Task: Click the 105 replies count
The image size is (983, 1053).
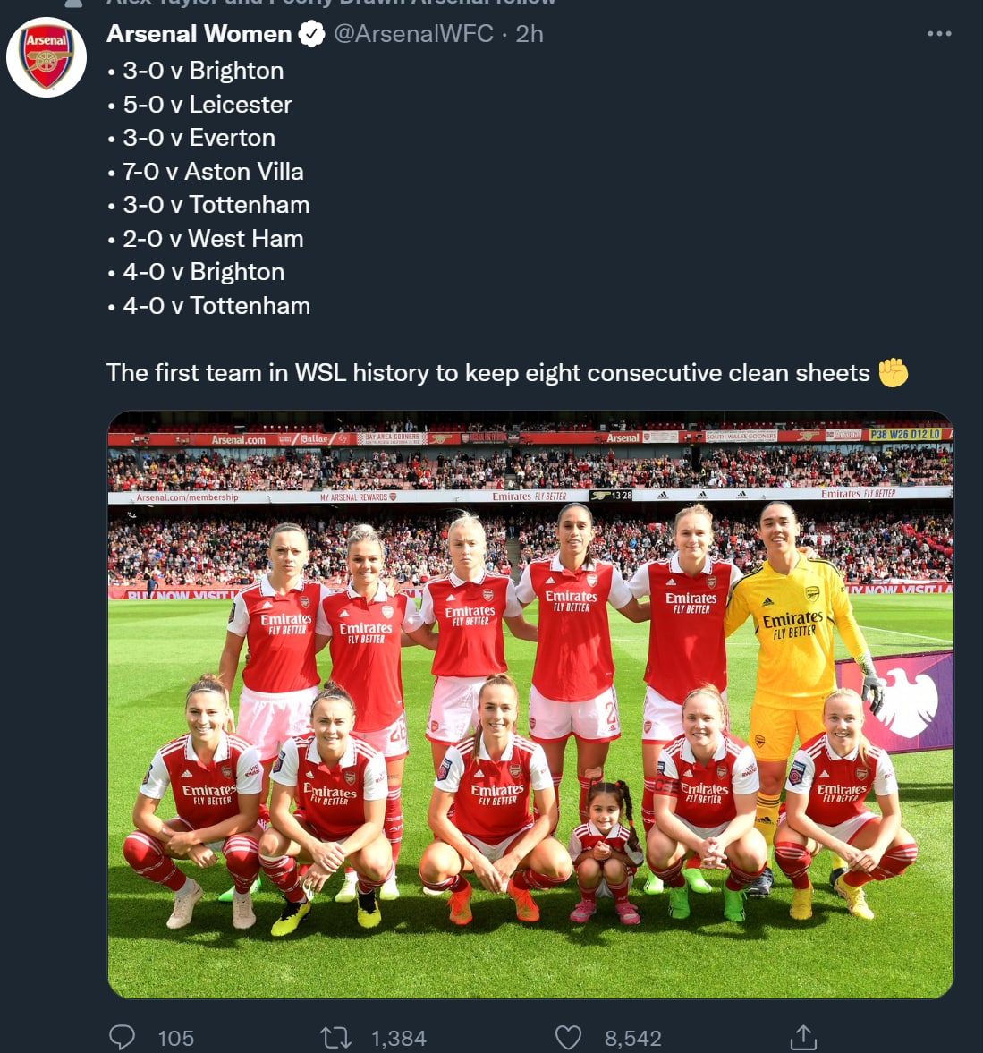Action: point(175,1038)
